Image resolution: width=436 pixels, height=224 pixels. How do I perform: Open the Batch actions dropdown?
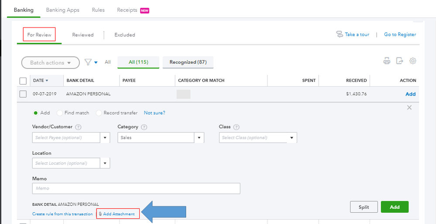[x=51, y=63]
